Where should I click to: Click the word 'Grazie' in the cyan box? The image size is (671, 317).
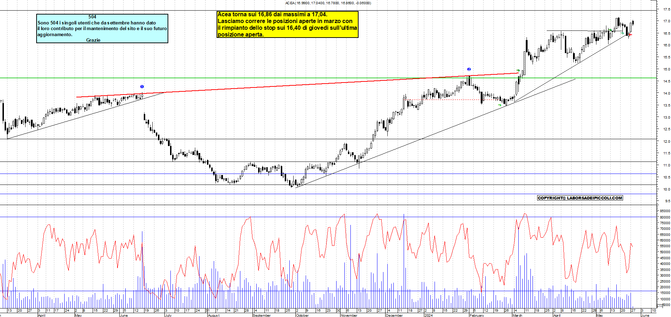click(93, 40)
